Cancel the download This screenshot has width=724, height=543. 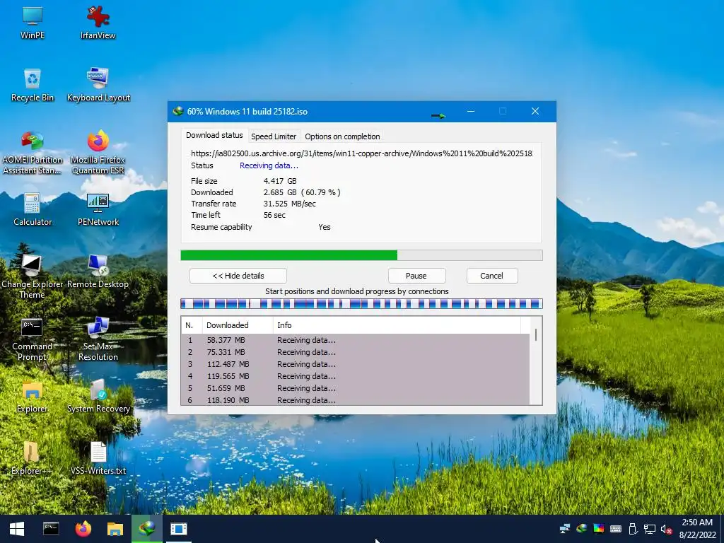point(492,276)
